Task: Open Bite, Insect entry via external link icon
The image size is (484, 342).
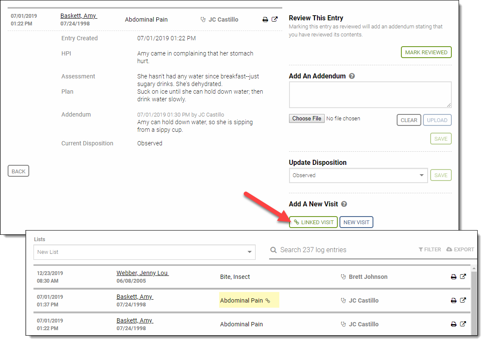Action: pos(463,277)
